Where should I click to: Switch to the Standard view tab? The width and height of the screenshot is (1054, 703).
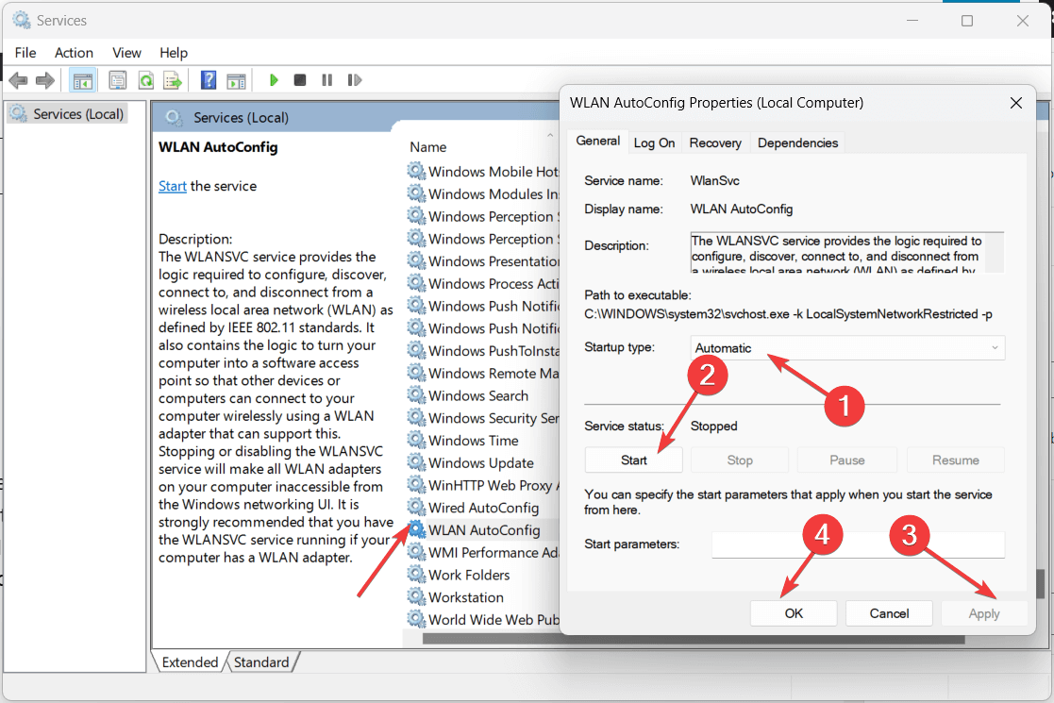[x=261, y=662]
